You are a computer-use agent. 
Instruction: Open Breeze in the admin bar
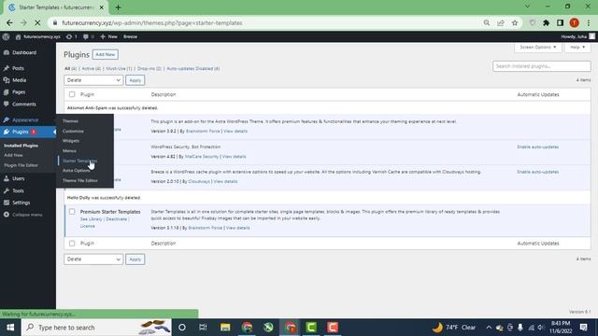130,36
